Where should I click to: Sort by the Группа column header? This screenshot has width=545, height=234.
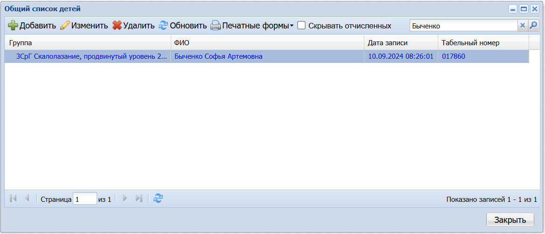[87, 43]
